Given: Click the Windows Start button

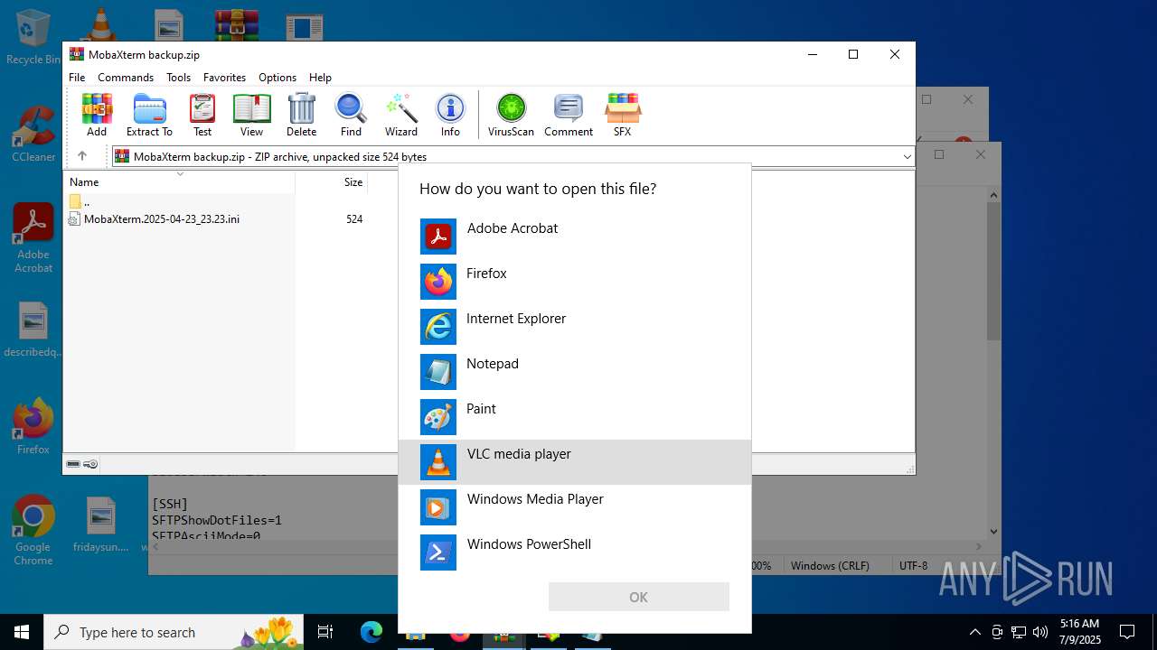Looking at the screenshot, I should [22, 632].
